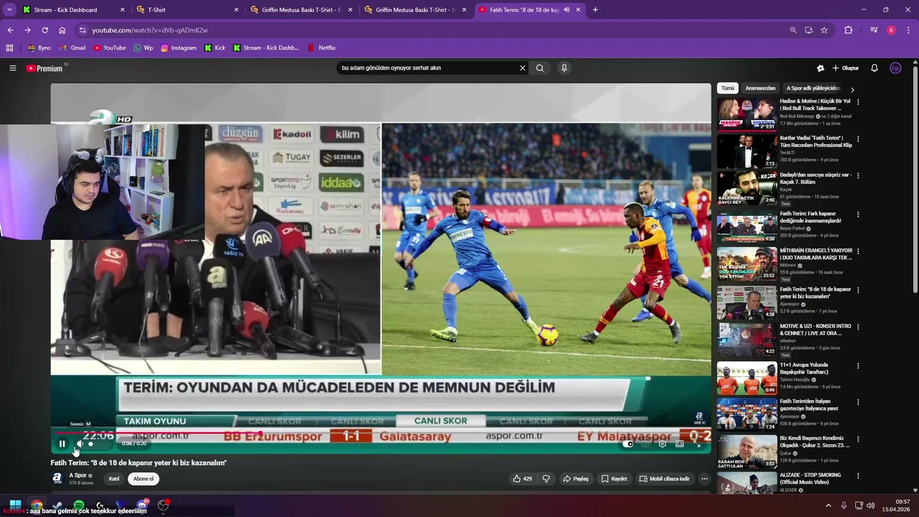This screenshot has height=517, width=919.
Task: Click the Paylaş share button
Action: point(576,479)
